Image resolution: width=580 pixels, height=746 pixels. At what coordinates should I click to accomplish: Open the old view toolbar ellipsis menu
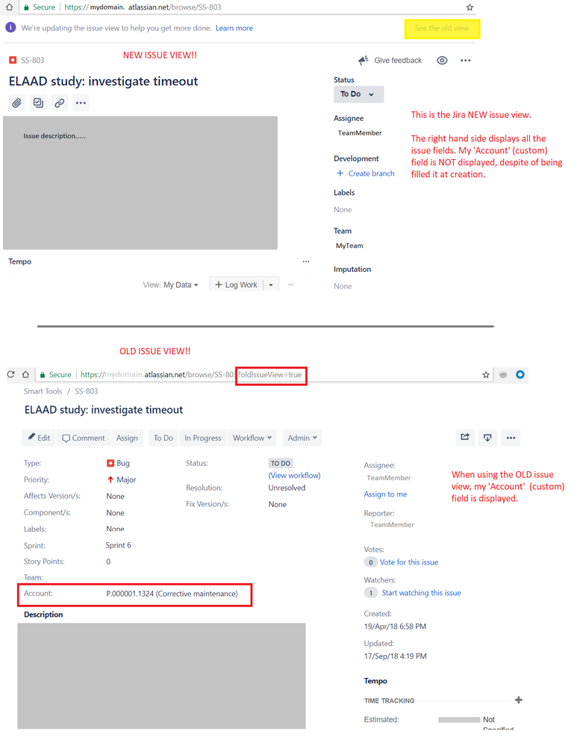coord(511,438)
